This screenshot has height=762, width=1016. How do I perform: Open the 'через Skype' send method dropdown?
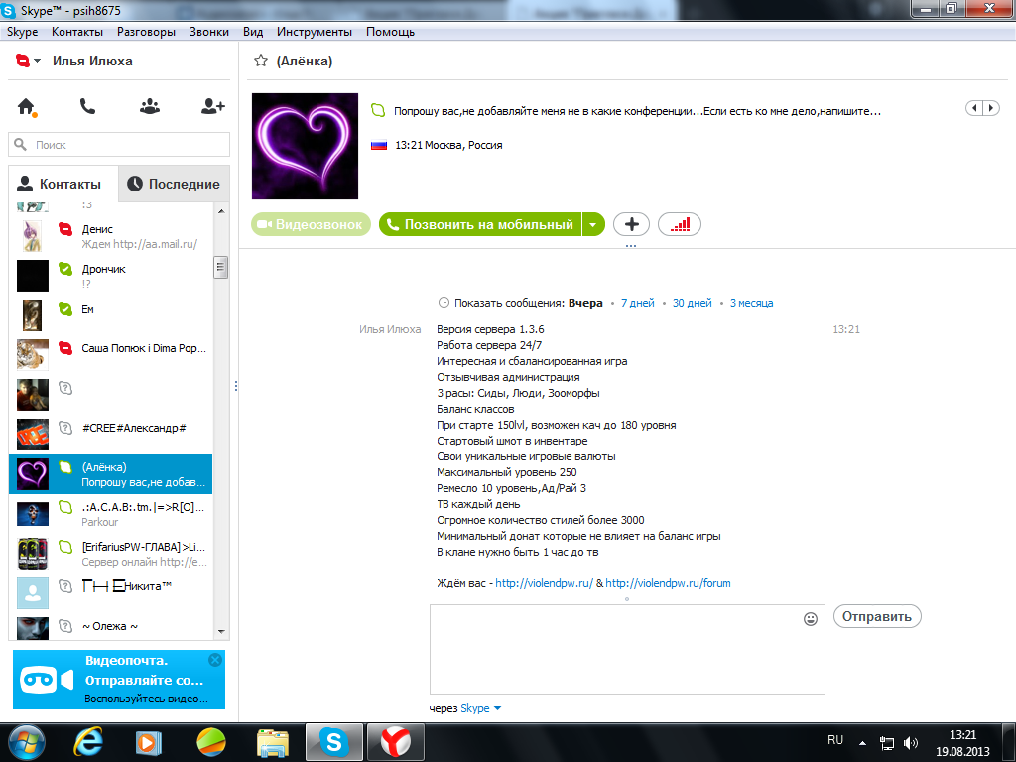[x=481, y=708]
